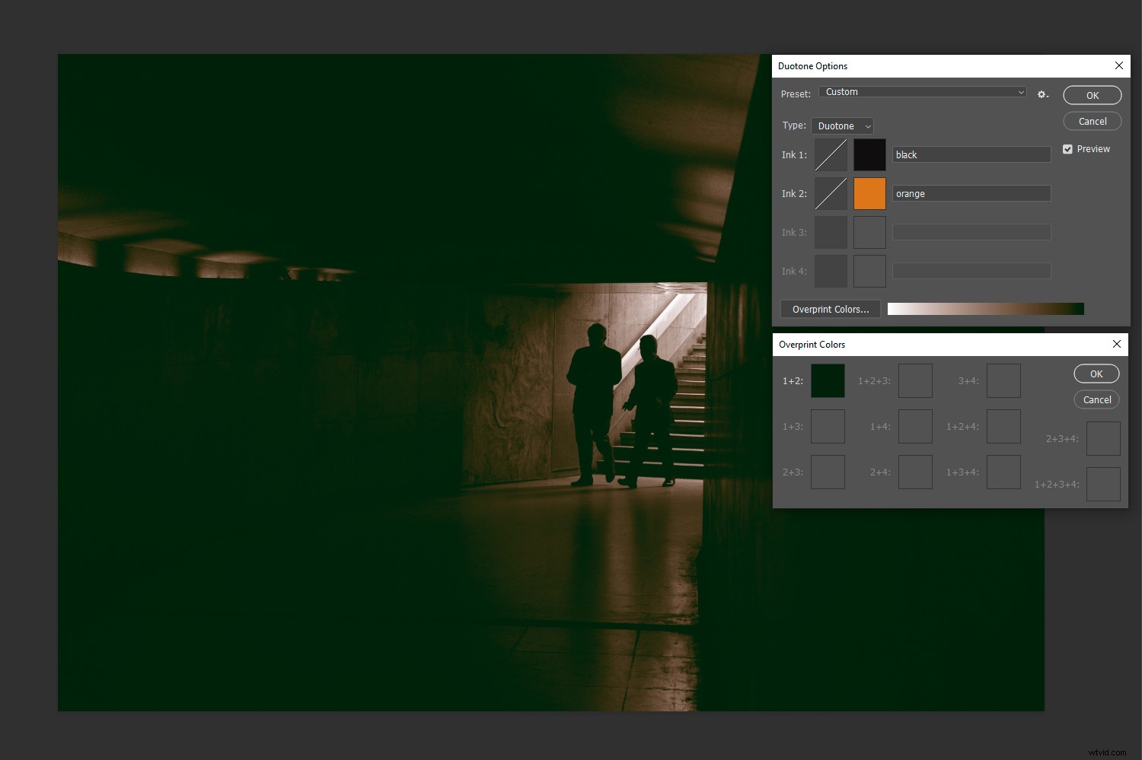Open the Type dropdown set to Duotone
1142x760 pixels.
click(841, 126)
